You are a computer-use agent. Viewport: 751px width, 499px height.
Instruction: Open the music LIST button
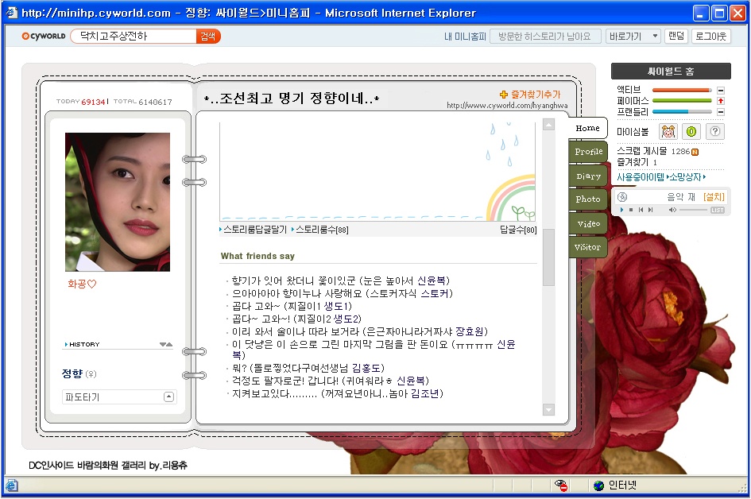click(x=717, y=211)
